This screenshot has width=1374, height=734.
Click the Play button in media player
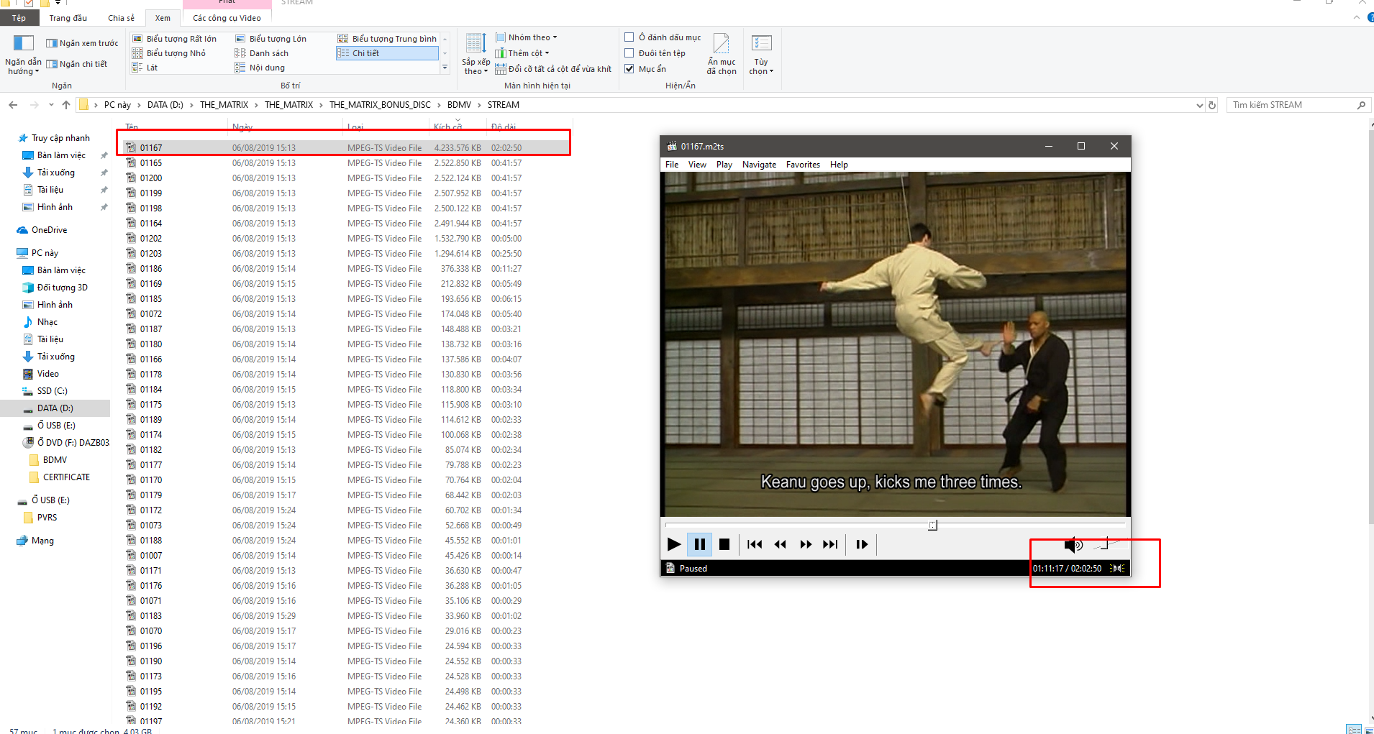tap(674, 544)
